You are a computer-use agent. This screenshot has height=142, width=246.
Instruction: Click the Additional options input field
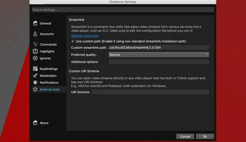click(x=159, y=62)
